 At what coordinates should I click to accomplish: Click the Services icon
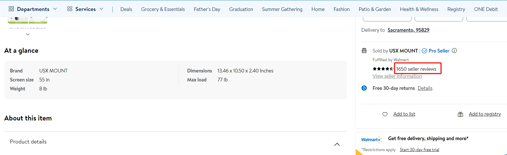click(x=70, y=9)
